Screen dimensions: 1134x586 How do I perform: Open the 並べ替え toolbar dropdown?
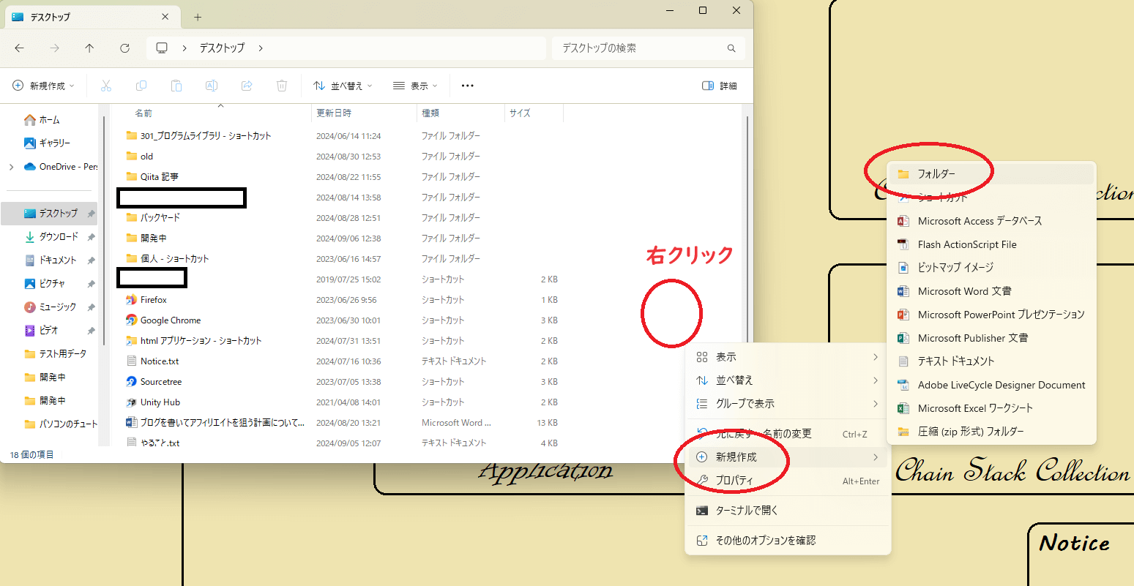[343, 86]
